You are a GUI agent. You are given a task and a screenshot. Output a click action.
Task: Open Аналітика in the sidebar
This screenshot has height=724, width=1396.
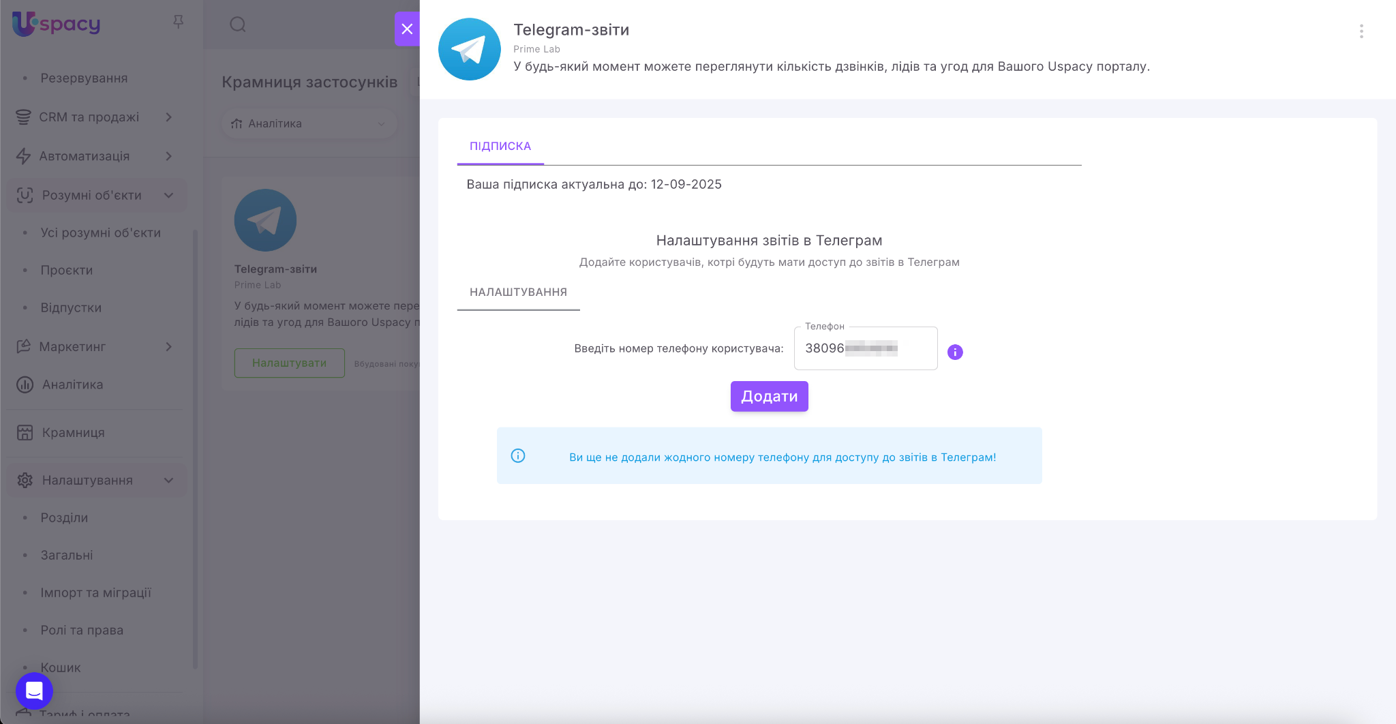72,384
